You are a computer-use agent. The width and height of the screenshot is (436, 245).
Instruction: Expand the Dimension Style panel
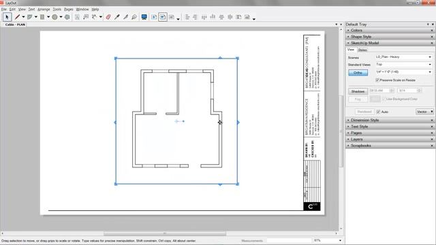pos(364,120)
